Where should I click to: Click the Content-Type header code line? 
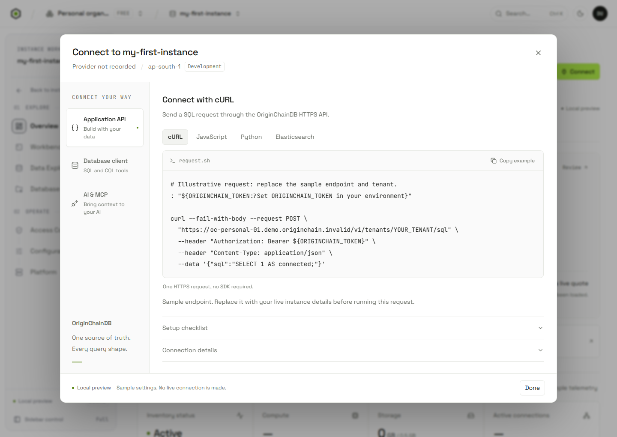255,253
